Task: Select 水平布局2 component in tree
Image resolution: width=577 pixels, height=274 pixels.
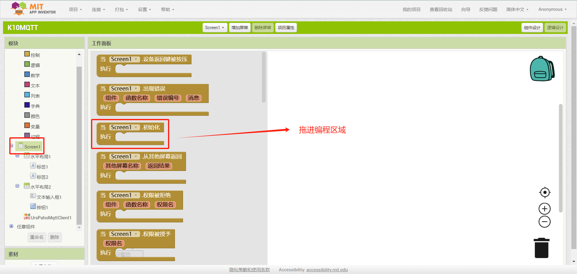Action: tap(41, 187)
